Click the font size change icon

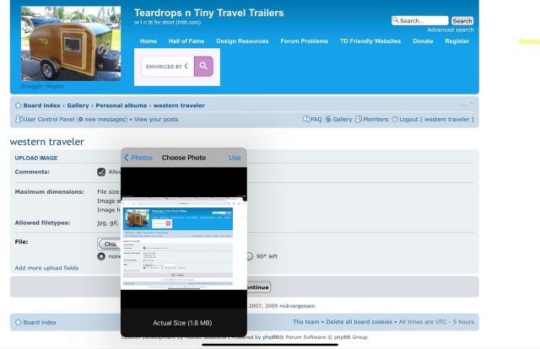(x=467, y=103)
